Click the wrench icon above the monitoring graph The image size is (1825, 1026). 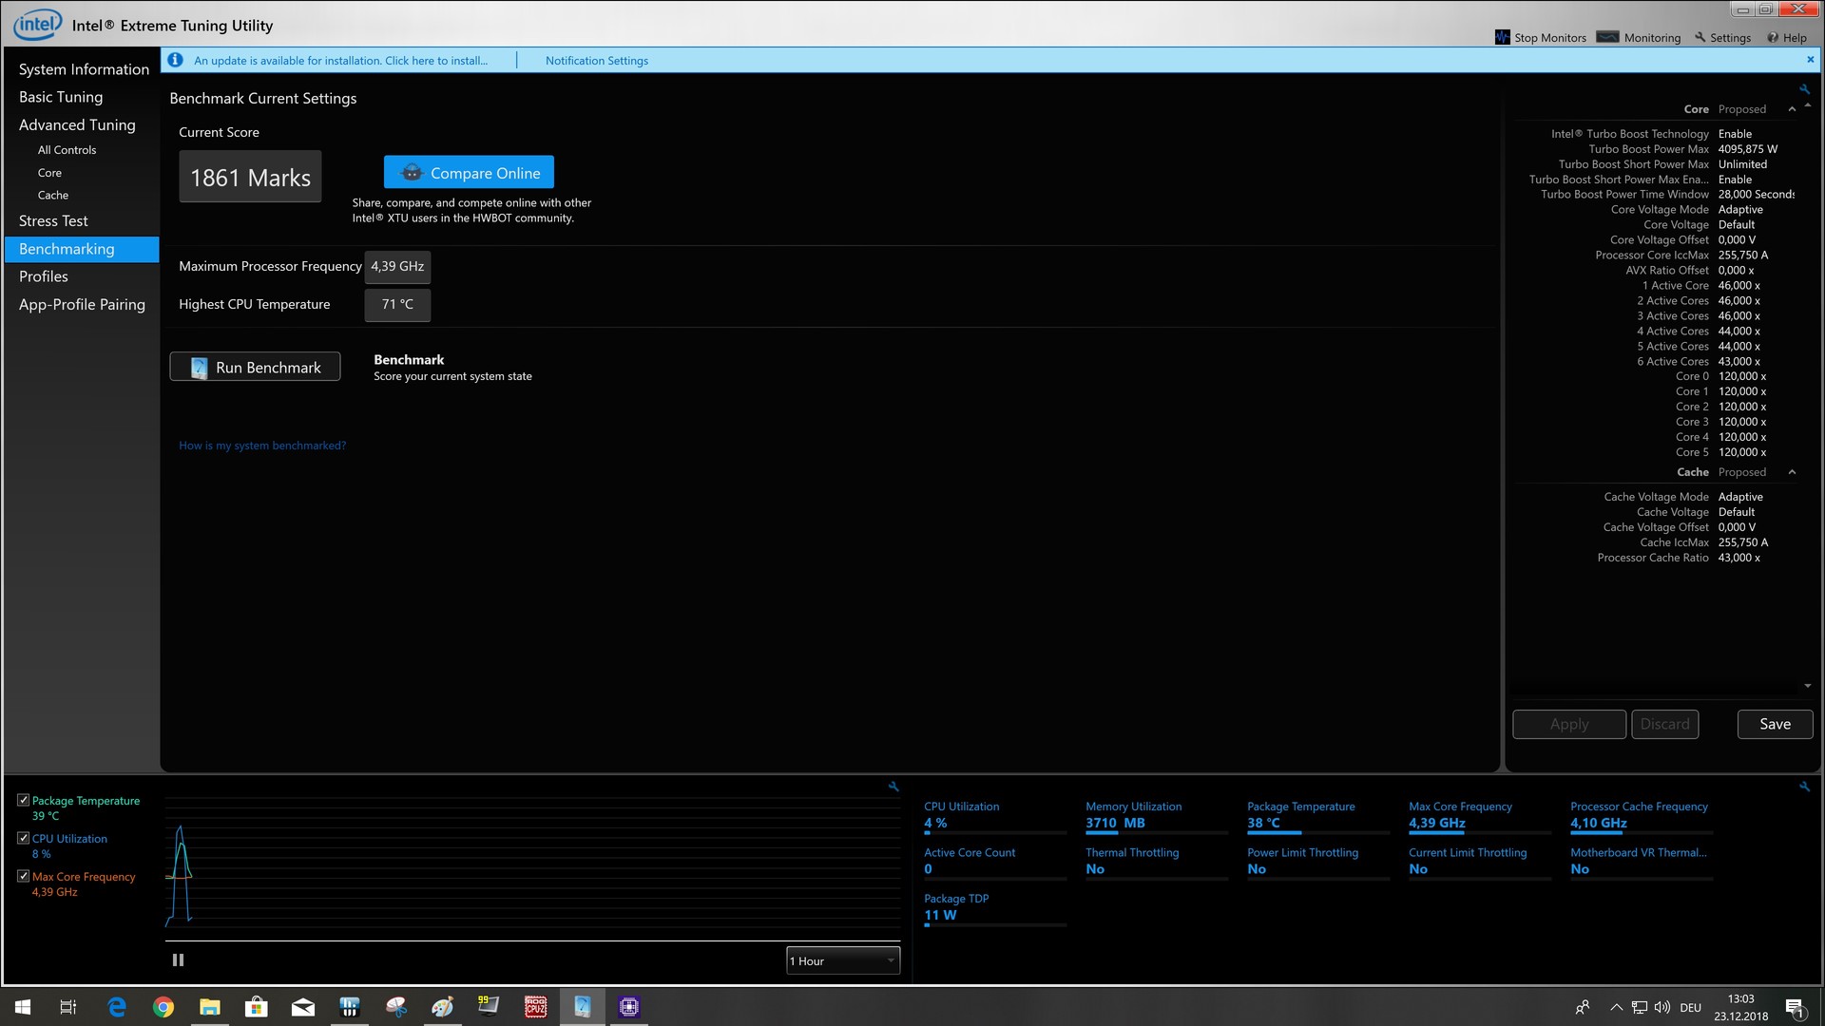[893, 787]
